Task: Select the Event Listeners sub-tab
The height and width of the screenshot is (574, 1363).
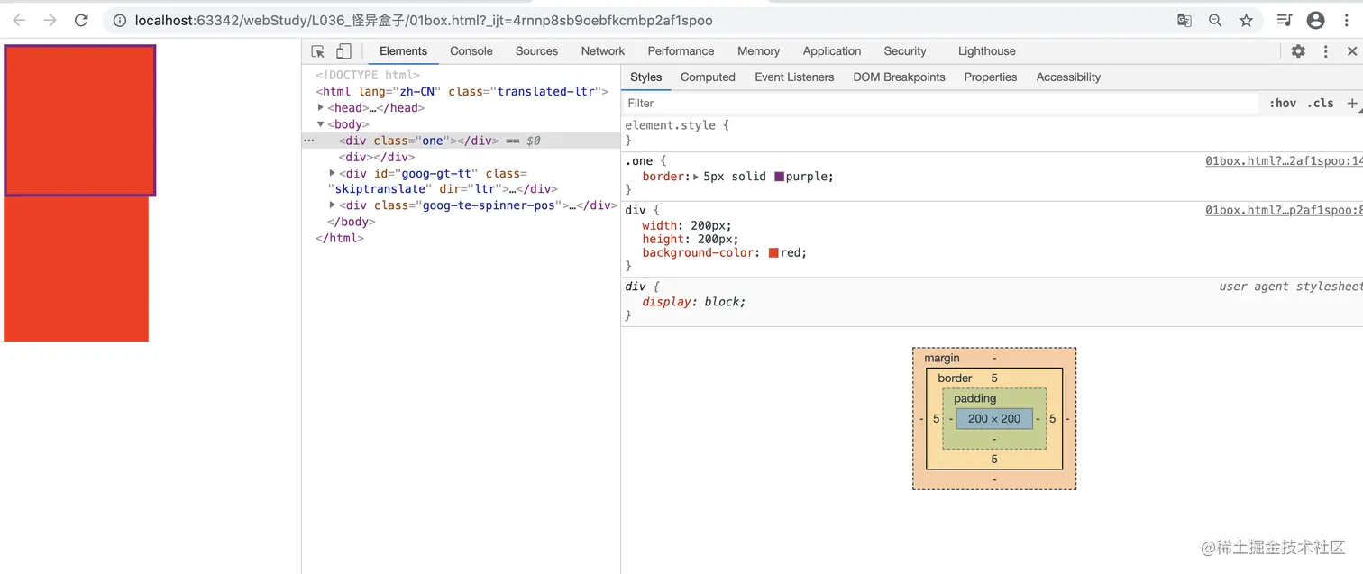Action: [x=794, y=77]
